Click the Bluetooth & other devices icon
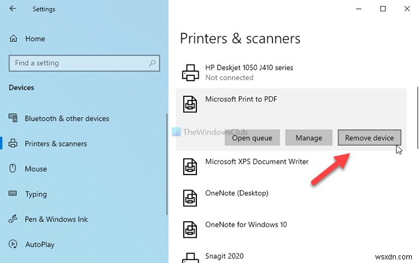Image resolution: width=419 pixels, height=263 pixels. (13, 118)
